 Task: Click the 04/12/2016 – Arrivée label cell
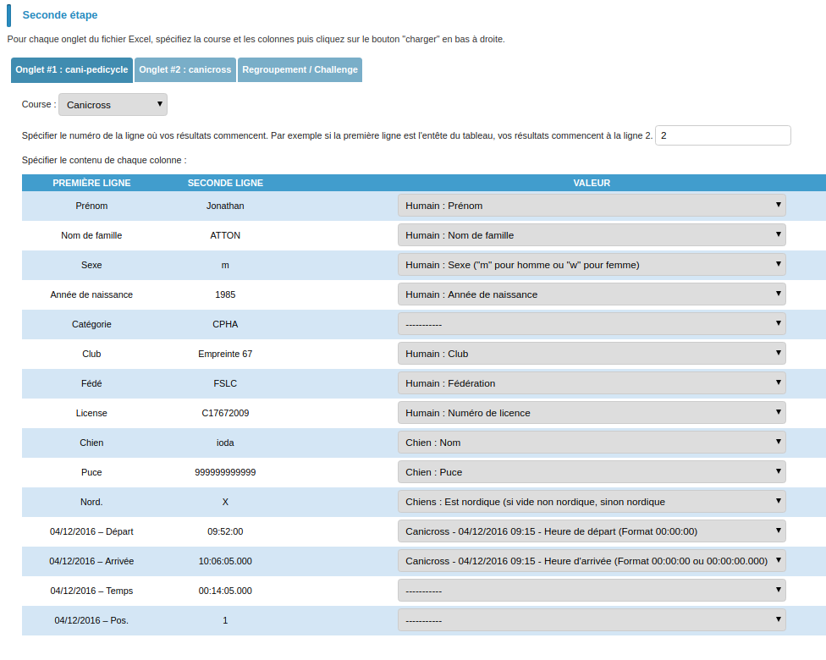pyautogui.click(x=91, y=562)
